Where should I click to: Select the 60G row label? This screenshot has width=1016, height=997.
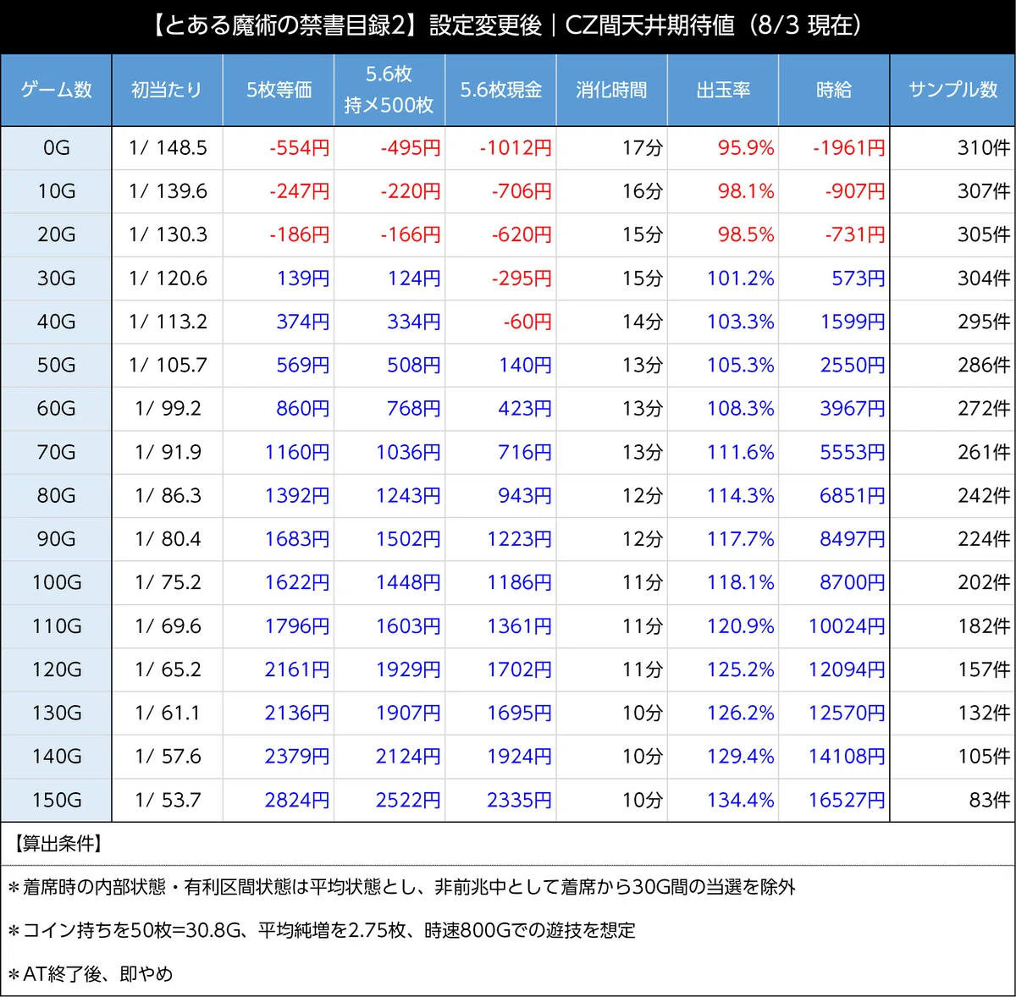56,409
